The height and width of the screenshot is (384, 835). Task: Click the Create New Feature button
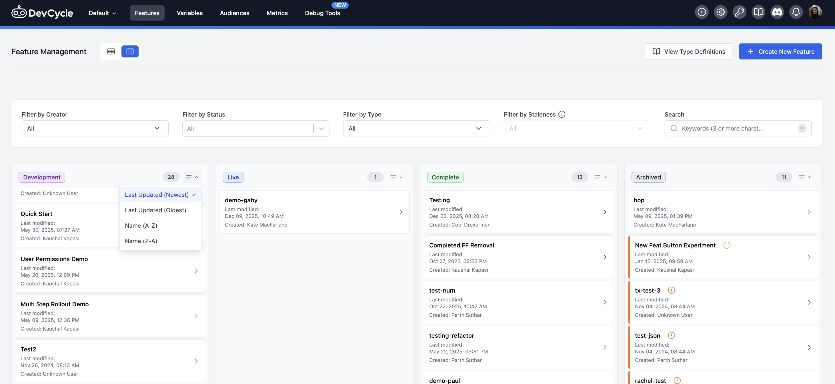click(x=780, y=51)
